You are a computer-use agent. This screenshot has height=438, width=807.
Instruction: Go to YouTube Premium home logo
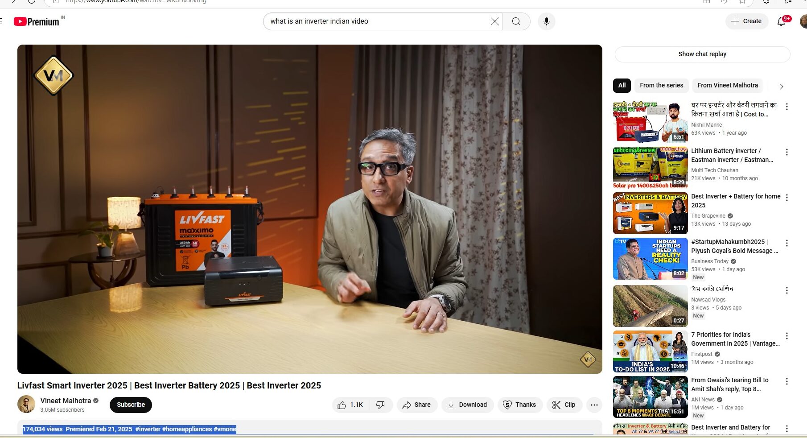pyautogui.click(x=37, y=21)
